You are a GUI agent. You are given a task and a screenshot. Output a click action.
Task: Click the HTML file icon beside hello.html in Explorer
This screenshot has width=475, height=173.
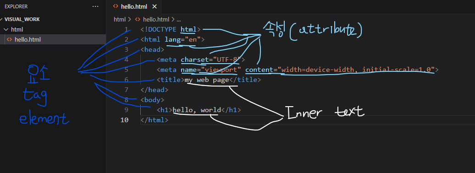(9, 39)
